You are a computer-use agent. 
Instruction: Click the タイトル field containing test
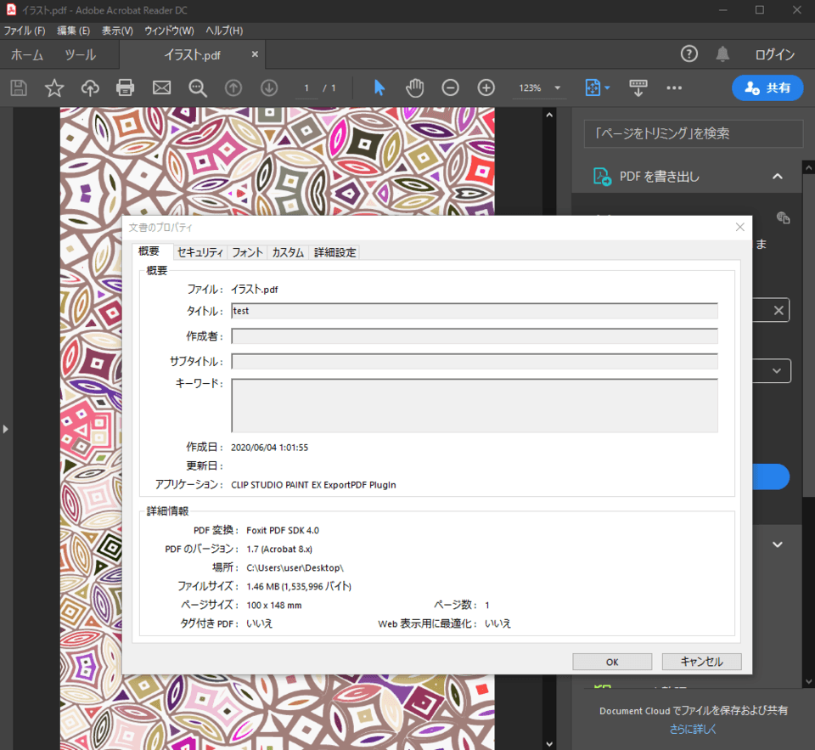[x=474, y=311]
